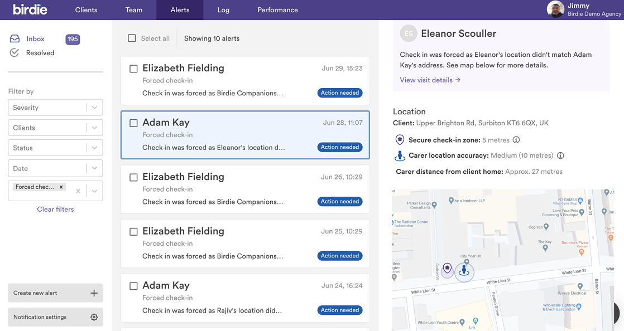Click Action needed badge on Jun 25 alert
This screenshot has width=624, height=331.
340,256
